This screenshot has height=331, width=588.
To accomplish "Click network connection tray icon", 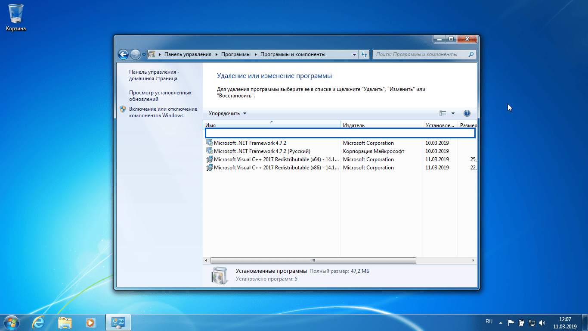I will pos(532,322).
